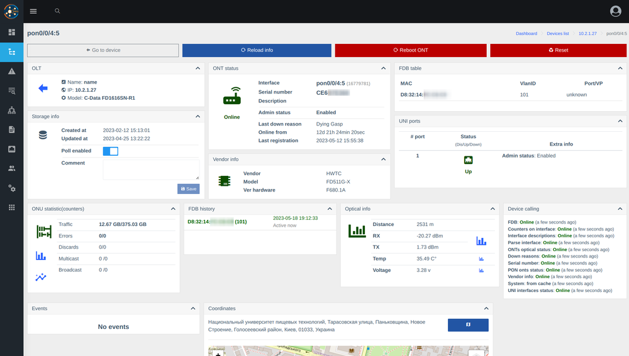Collapse the Optical info panel
629x356 pixels.
(491, 208)
